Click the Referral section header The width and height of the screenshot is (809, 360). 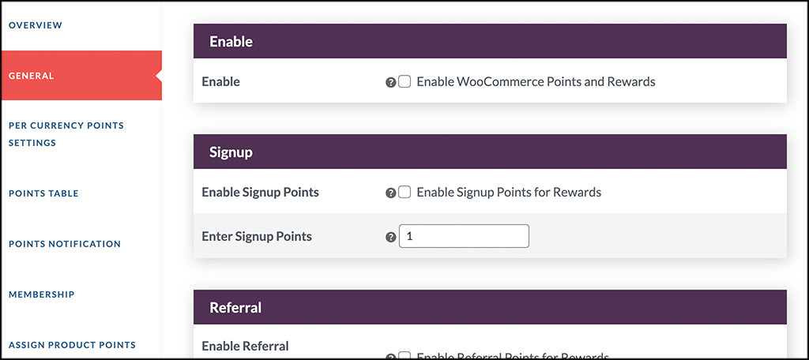(x=490, y=307)
